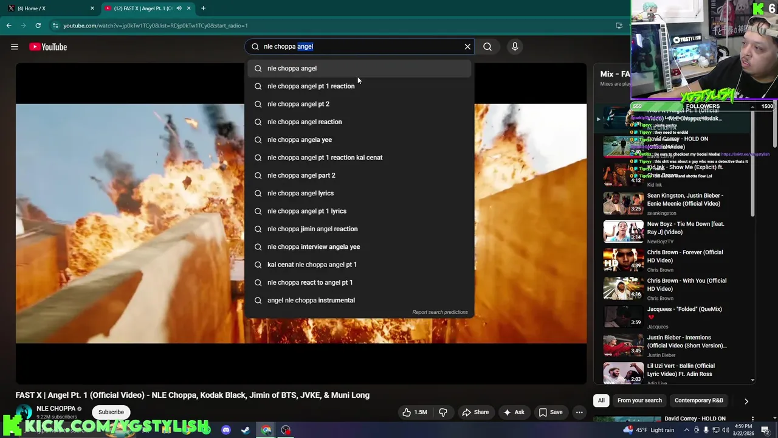Image resolution: width=778 pixels, height=438 pixels.
Task: Play Chris Brown Forever thumbnail
Action: 623,260
